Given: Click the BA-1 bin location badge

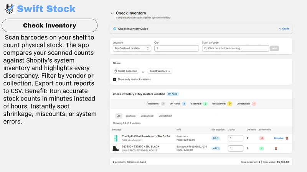Looking at the screenshot, I should [x=216, y=138].
